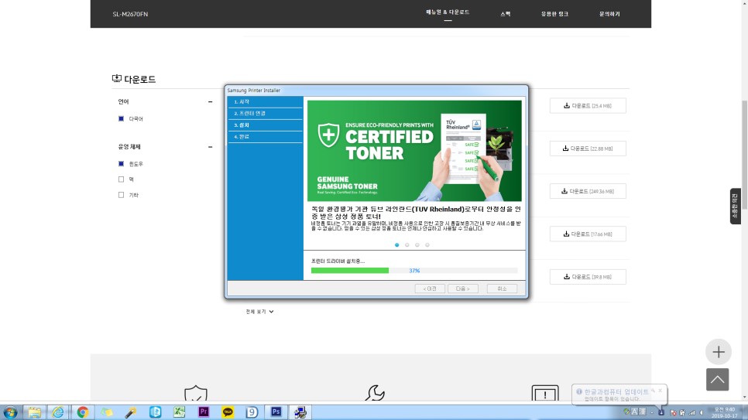Select the second banner carousel dot
The height and width of the screenshot is (420, 748).
tap(407, 245)
